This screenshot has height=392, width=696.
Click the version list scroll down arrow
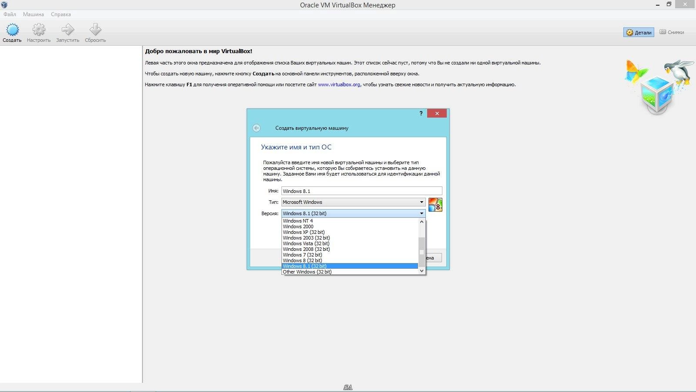point(422,271)
